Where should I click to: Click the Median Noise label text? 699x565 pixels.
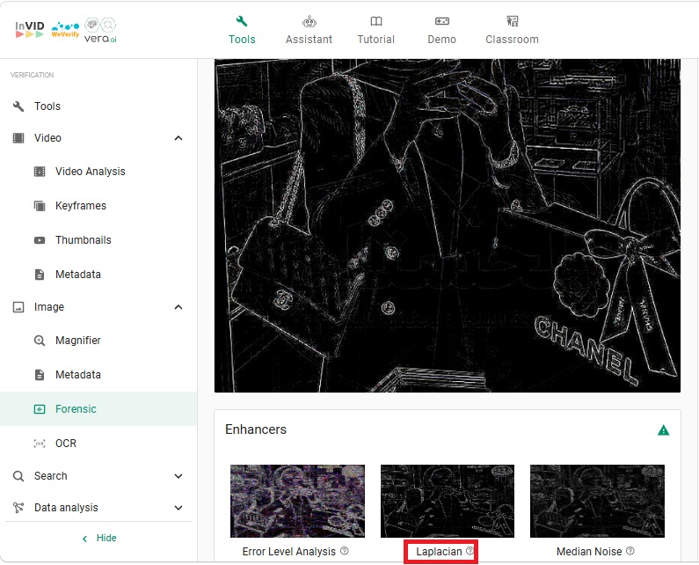point(589,552)
